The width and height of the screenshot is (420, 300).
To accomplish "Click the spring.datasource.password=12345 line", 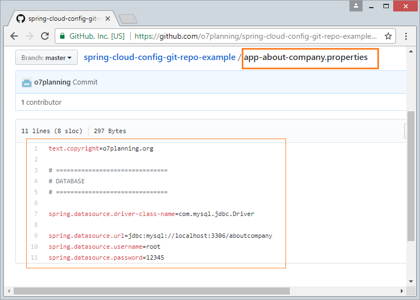I will [x=106, y=257].
